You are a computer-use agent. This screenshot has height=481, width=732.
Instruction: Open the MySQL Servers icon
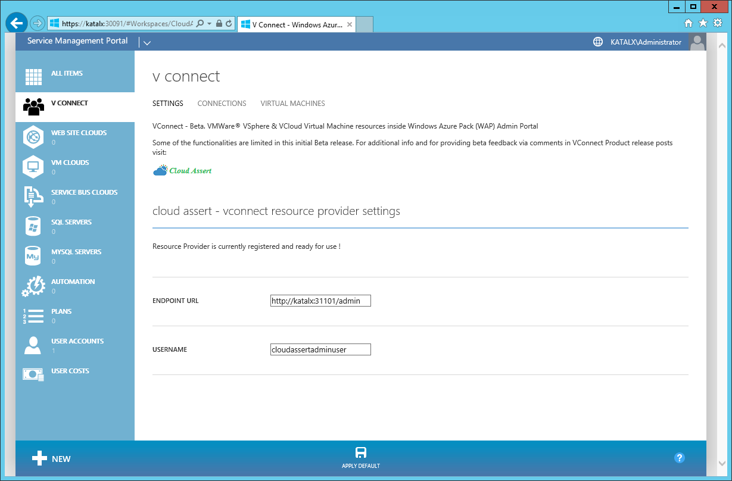pyautogui.click(x=33, y=256)
